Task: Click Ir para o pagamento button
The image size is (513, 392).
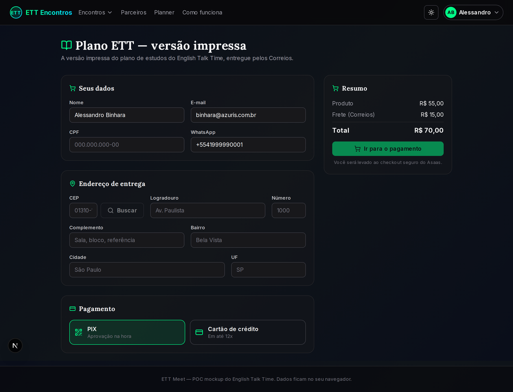Action: (388, 149)
